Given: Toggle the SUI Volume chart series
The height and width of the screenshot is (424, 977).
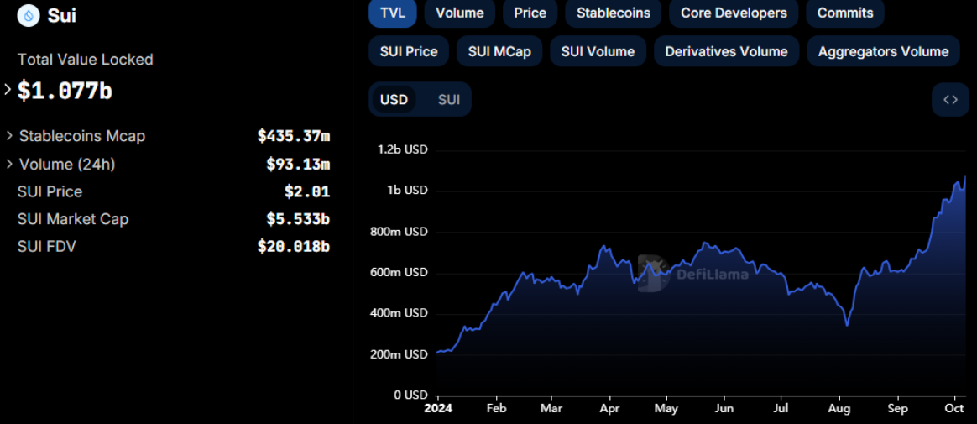Looking at the screenshot, I should tap(598, 51).
